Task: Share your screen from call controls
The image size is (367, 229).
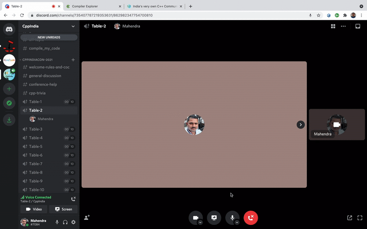Action: pos(214,218)
